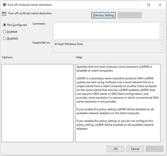Image resolution: width=167 pixels, height=156 pixels.
Task: Maximize the policy setting window
Action: (149, 5)
